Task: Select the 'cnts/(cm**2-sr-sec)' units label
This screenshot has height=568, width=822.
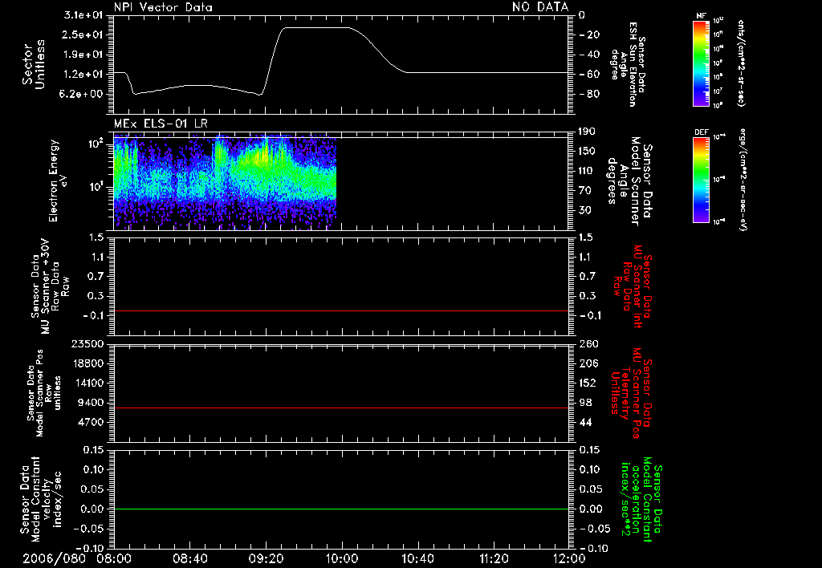Action: coord(741,63)
